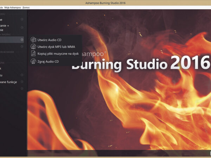Open the Pomoc menu
This screenshot has width=211, height=158.
coord(26,7)
